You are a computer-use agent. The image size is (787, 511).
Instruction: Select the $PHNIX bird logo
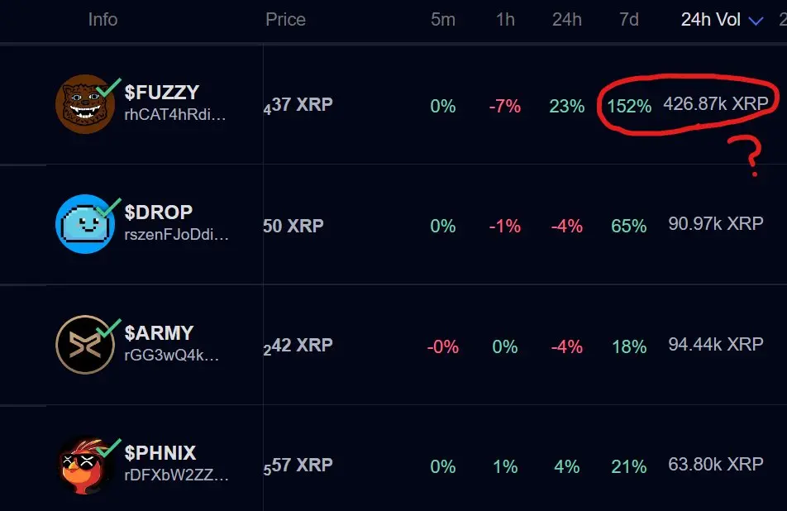(x=85, y=465)
